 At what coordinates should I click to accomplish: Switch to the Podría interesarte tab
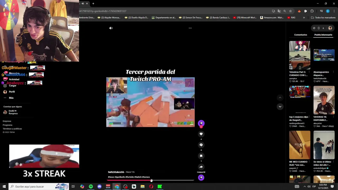323,35
